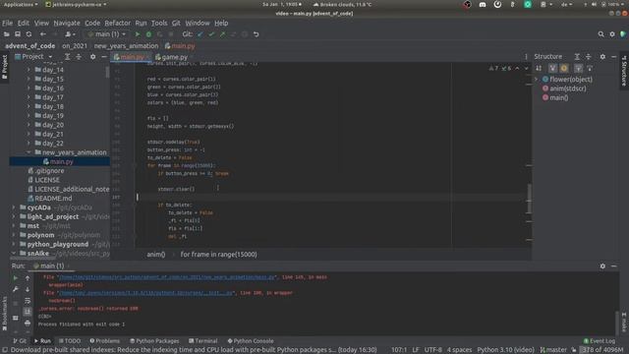Open first traceback file link in Run output
The image size is (629, 354).
[167, 277]
